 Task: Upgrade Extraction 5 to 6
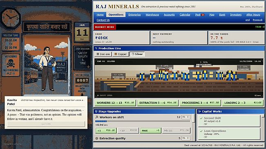tap(158, 103)
